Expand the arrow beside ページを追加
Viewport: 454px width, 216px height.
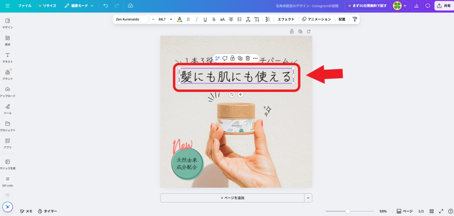(x=309, y=198)
